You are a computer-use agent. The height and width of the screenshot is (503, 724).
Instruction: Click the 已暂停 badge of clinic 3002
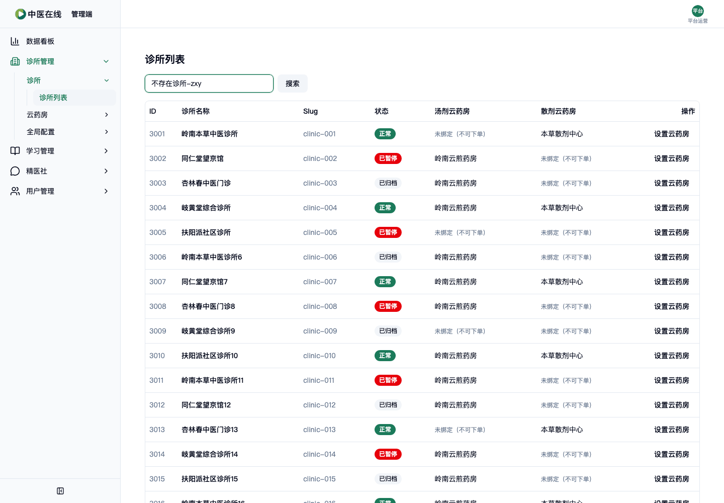(x=388, y=158)
